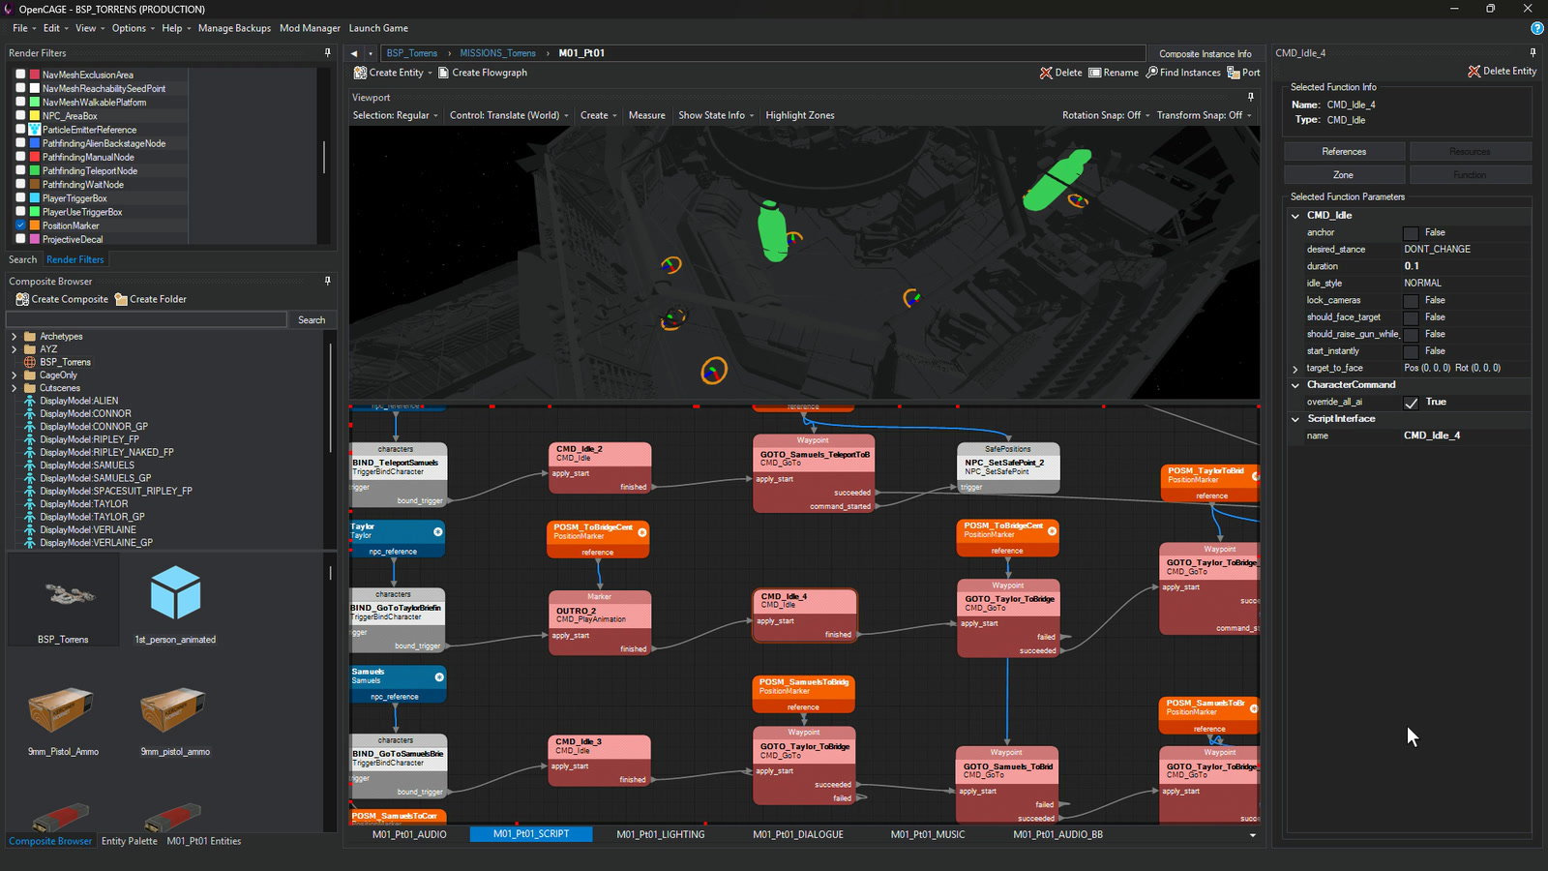
Task: Enable the NPC_AreaBox render filter
Action: click(x=20, y=115)
